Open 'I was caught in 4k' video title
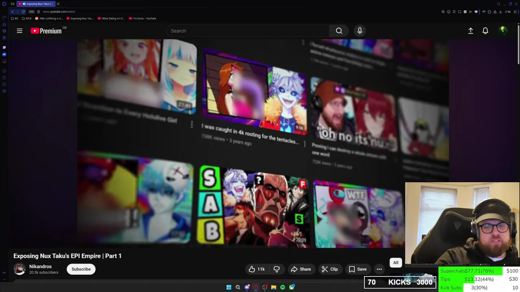The width and height of the screenshot is (520, 292). [x=250, y=133]
